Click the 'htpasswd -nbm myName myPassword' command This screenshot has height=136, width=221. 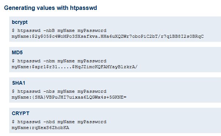coord(62,61)
